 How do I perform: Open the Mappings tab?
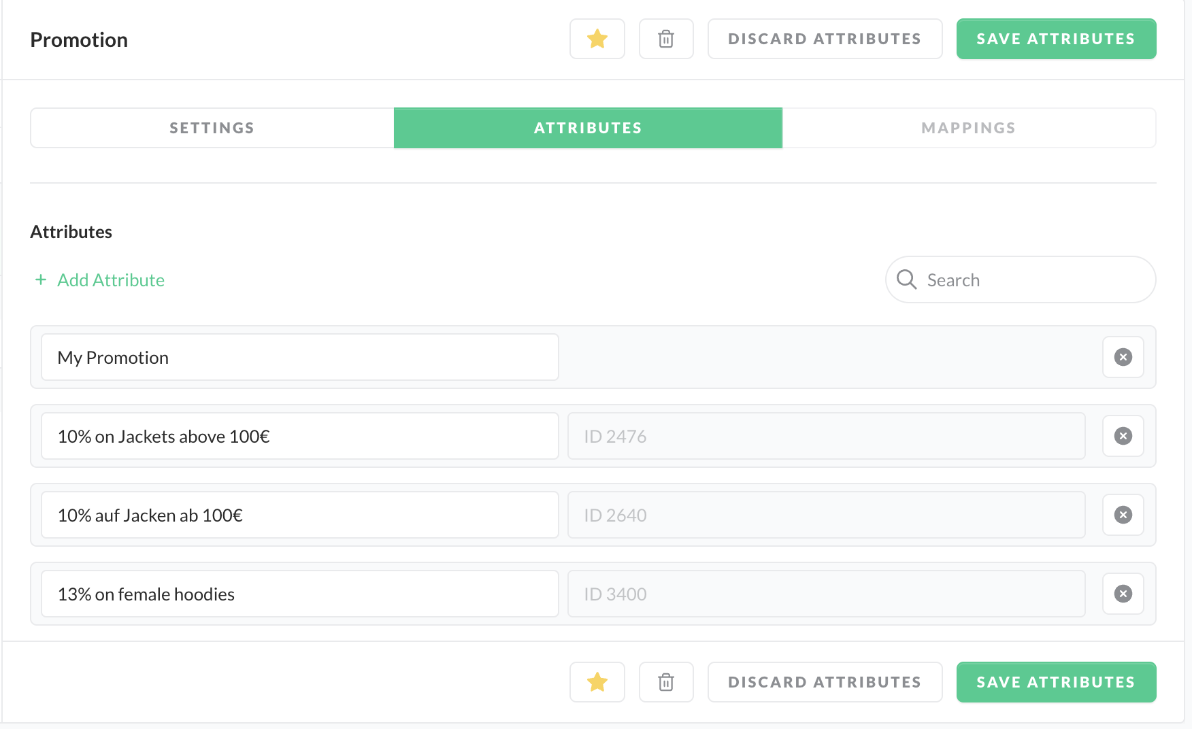[x=968, y=128]
